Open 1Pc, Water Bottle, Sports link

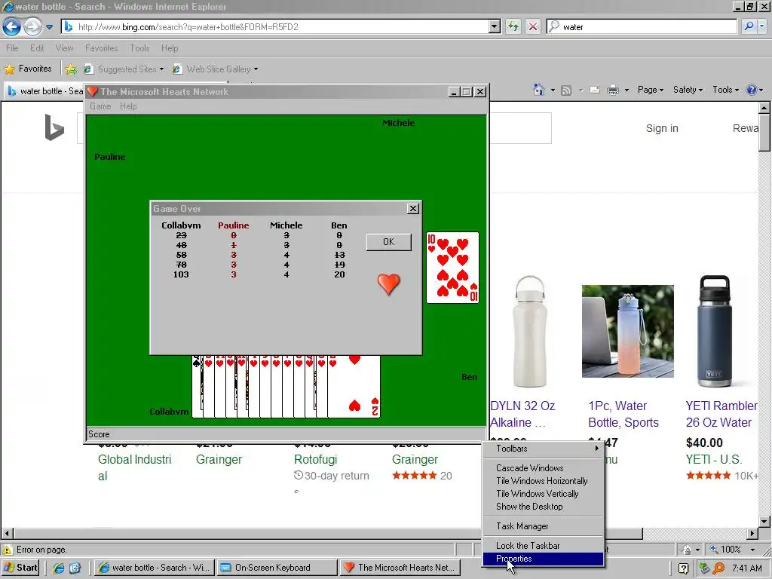623,414
